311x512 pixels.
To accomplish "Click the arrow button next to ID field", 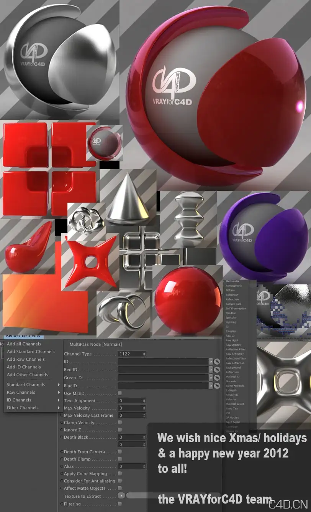I will [211, 362].
